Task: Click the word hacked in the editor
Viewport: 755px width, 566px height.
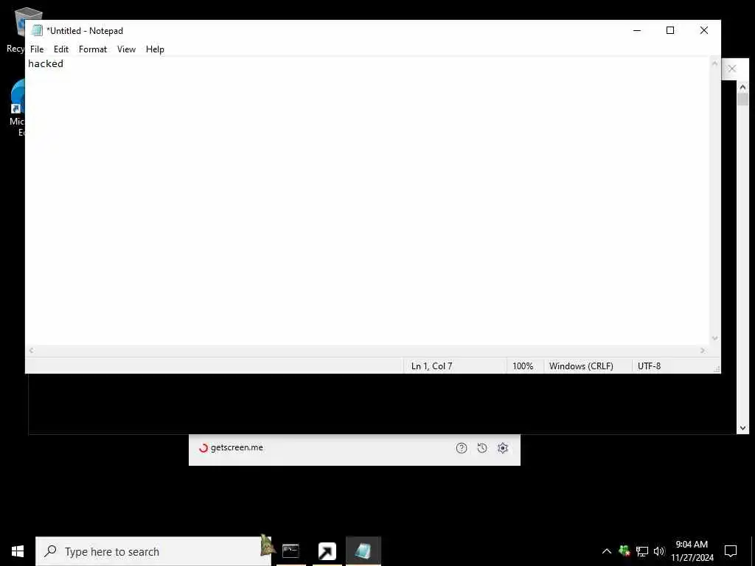Action: pyautogui.click(x=46, y=63)
